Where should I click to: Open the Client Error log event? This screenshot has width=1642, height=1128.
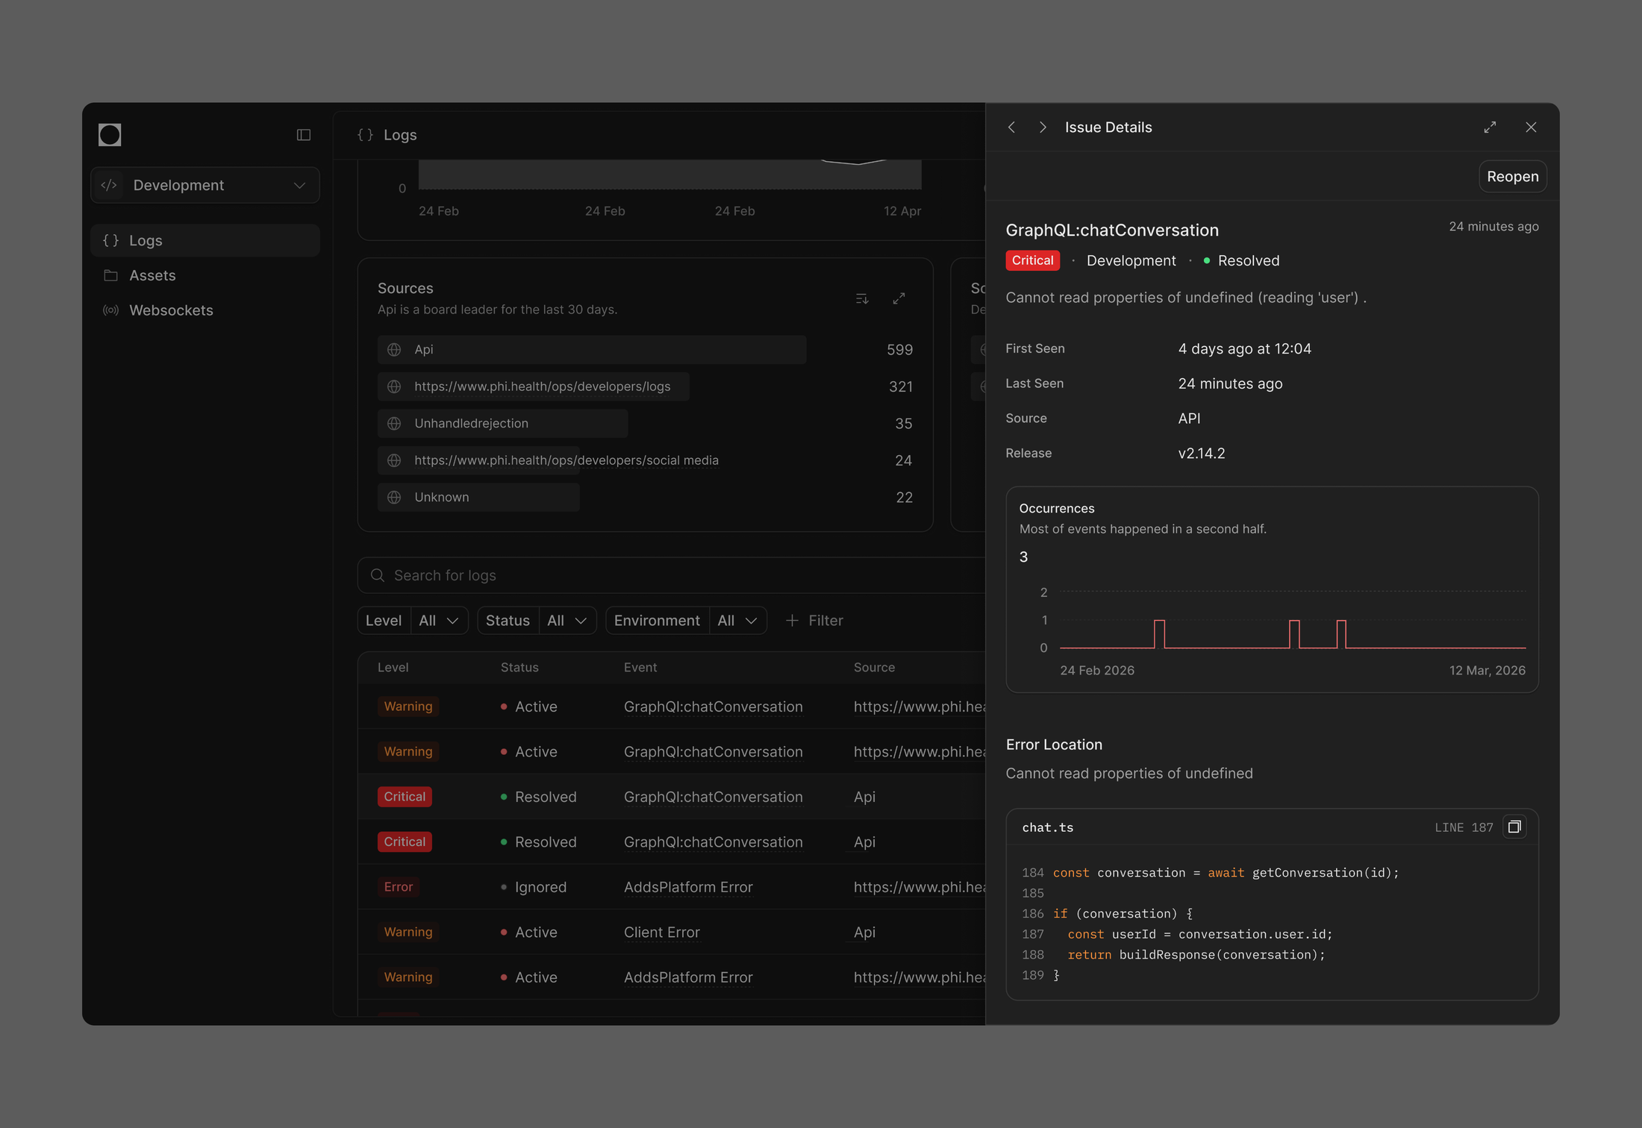pos(661,933)
